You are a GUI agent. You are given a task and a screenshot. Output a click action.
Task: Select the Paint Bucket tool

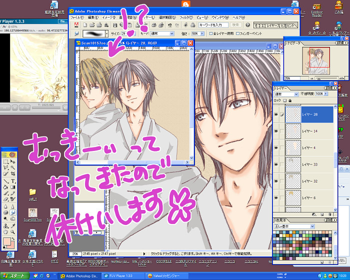click(6, 187)
